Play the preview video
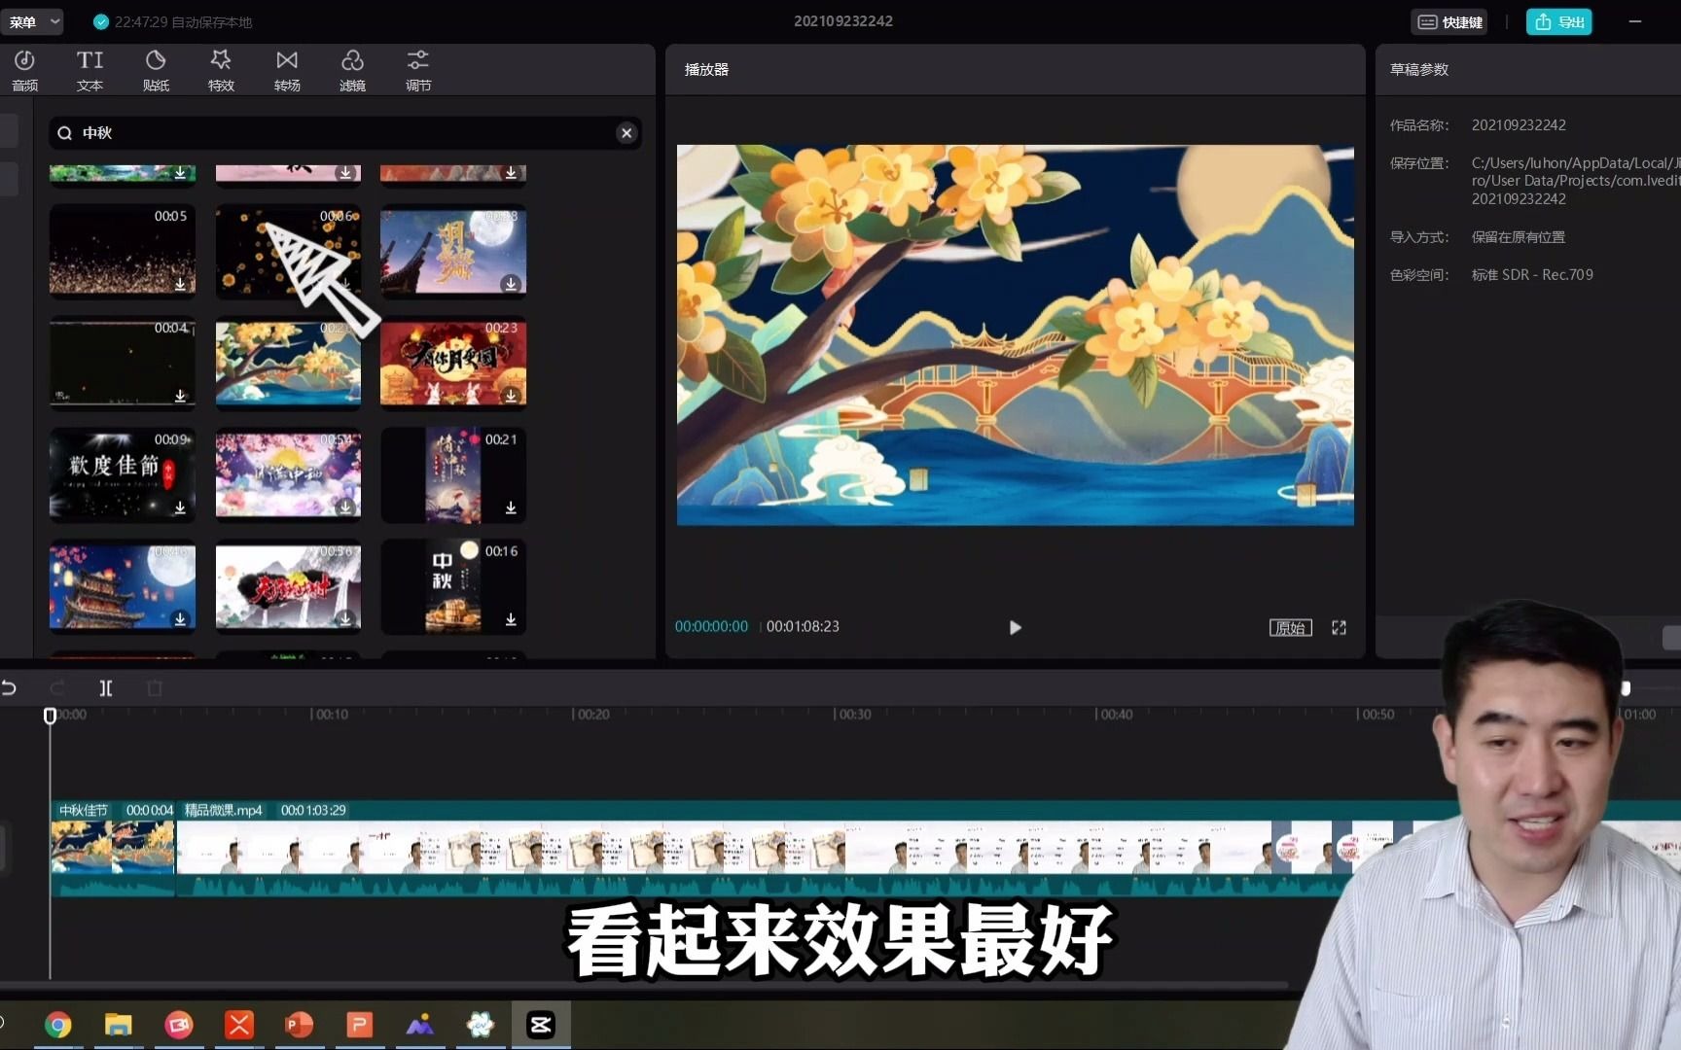Screen dimensions: 1681x1050 (1015, 627)
